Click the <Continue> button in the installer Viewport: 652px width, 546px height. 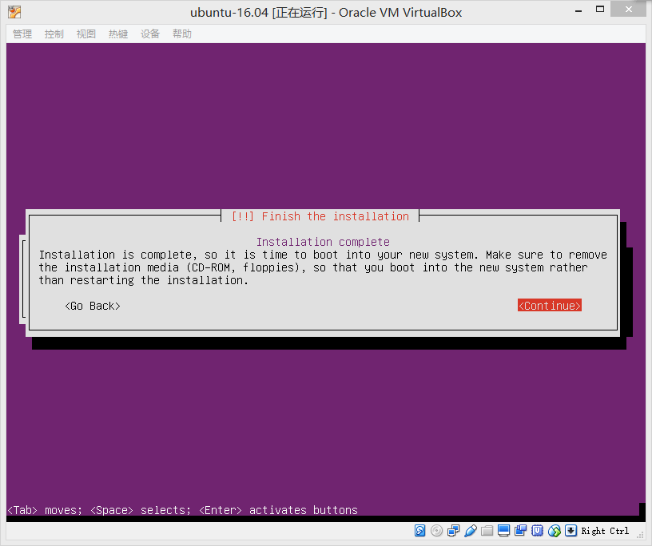[549, 306]
